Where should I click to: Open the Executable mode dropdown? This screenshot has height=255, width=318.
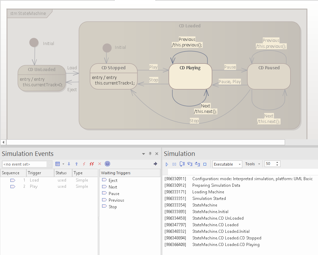tap(240, 164)
